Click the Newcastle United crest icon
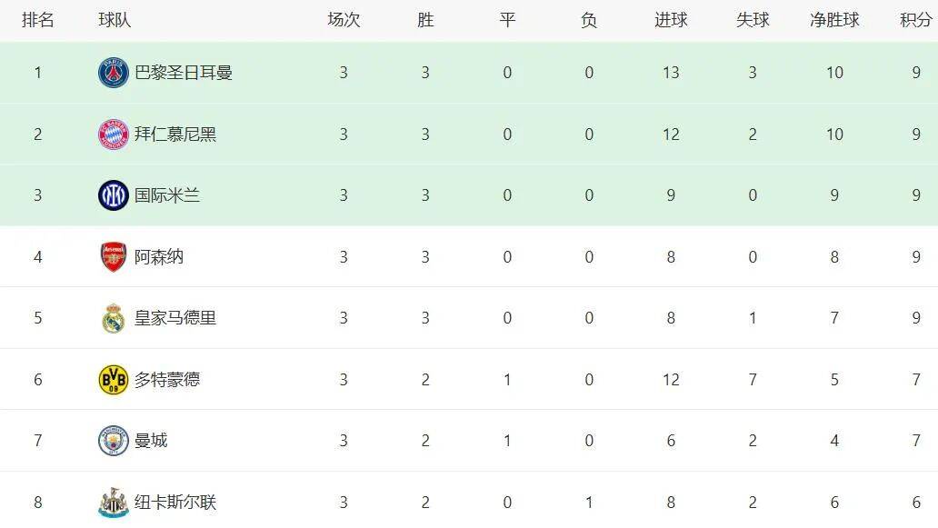 [x=114, y=503]
